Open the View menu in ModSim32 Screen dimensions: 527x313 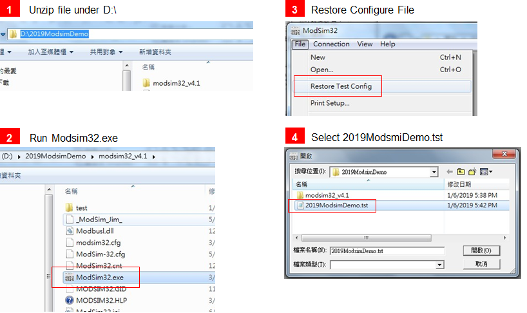click(365, 44)
